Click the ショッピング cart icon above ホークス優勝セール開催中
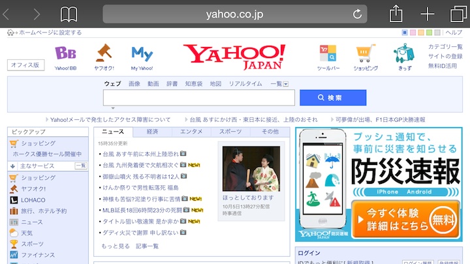Screen dimensions: 470x264 [x=14, y=143]
